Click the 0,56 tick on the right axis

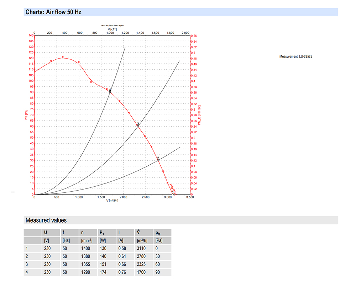point(194,36)
